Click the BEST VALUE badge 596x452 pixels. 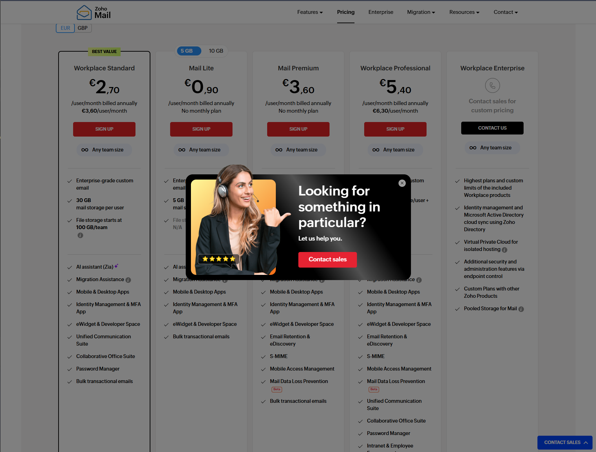click(104, 52)
